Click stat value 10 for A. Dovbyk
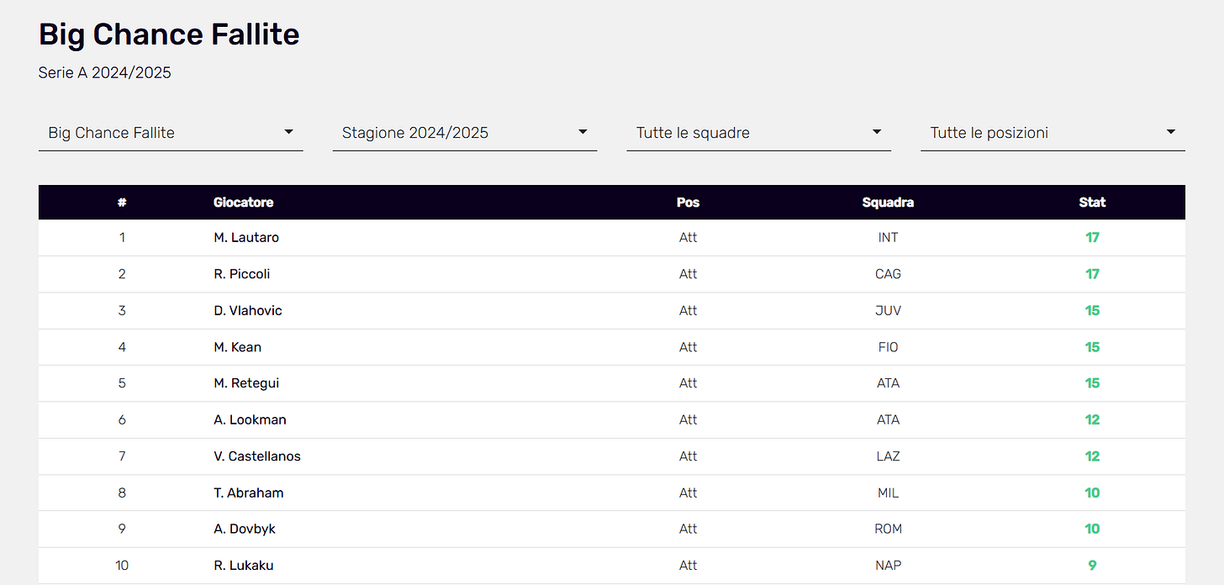The width and height of the screenshot is (1224, 585). (x=1092, y=530)
